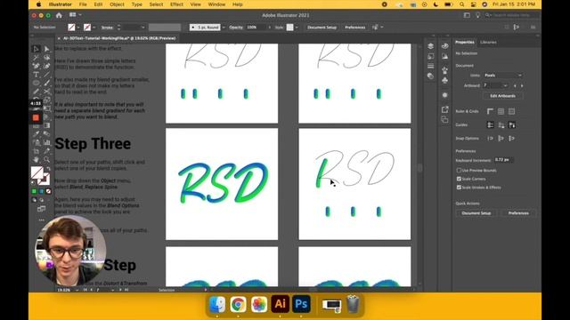Image resolution: width=570 pixels, height=320 pixels.
Task: Click Document Setup in top control bar
Action: 322,28
